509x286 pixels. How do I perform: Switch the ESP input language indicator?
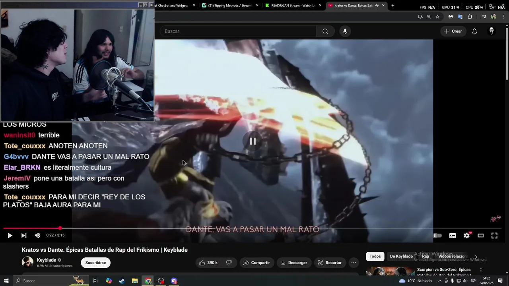tap(473, 281)
